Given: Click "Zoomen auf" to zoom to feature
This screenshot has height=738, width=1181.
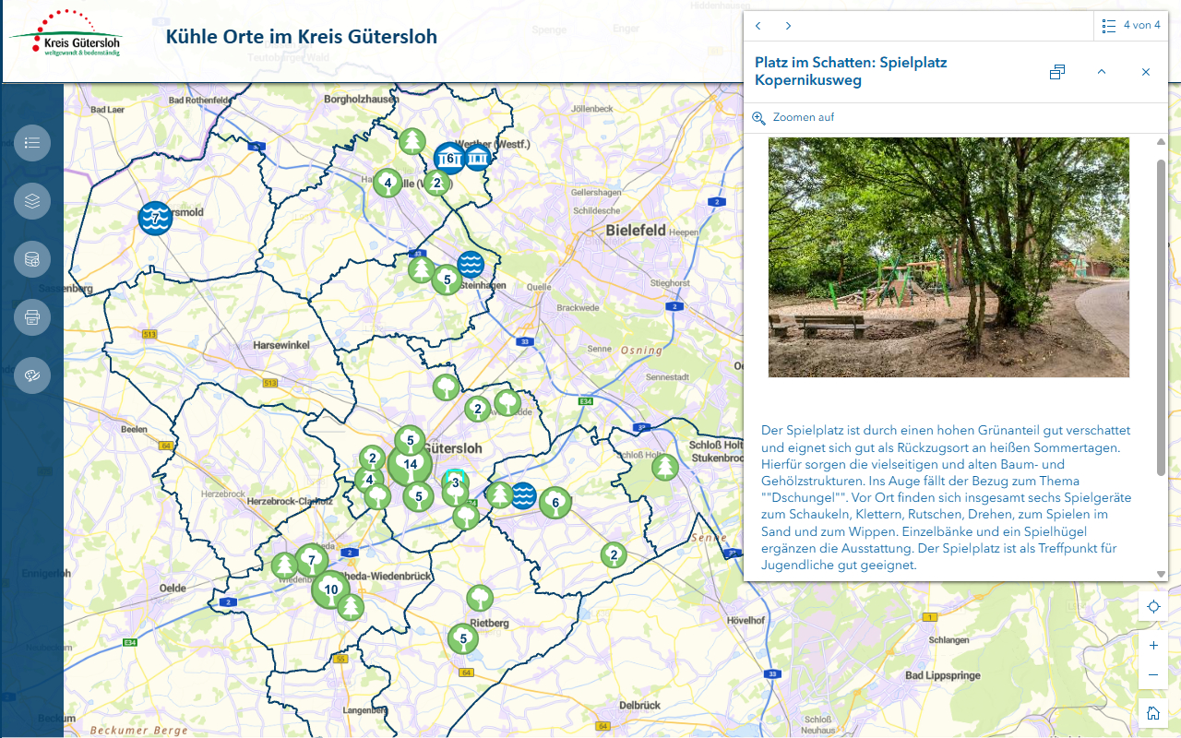Looking at the screenshot, I should coord(793,118).
